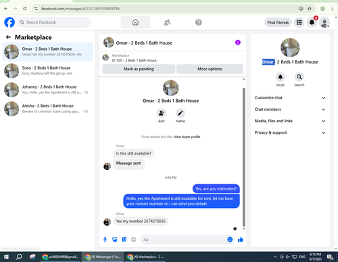
Task: Click the attach photo icon
Action: 115,240
